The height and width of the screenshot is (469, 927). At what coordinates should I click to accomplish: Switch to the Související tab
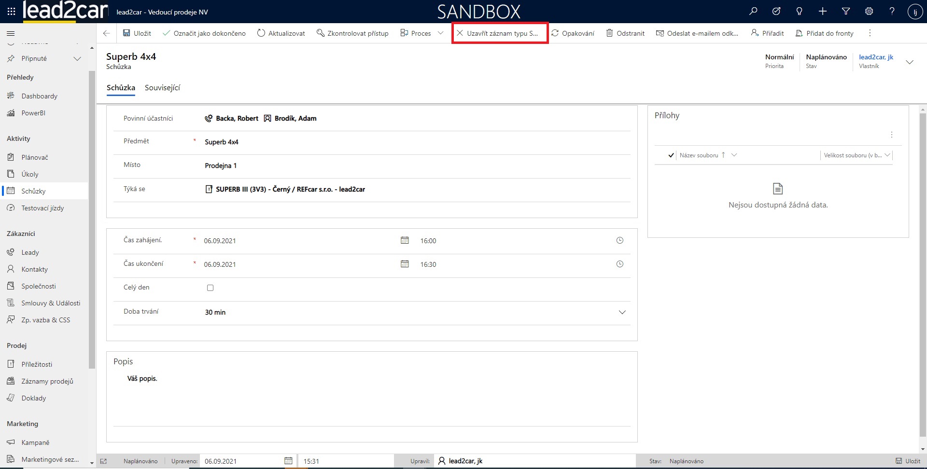162,88
